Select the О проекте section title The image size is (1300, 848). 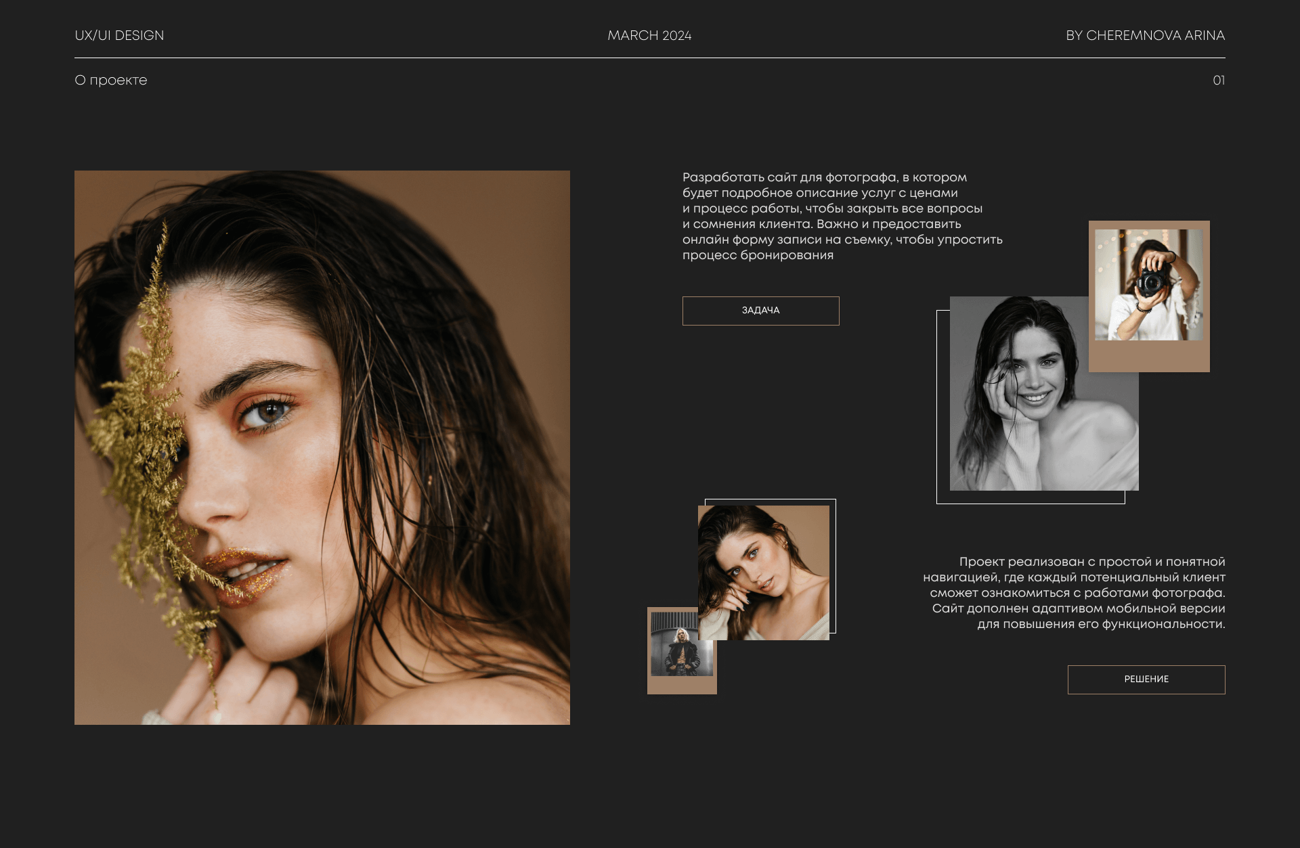(x=111, y=81)
